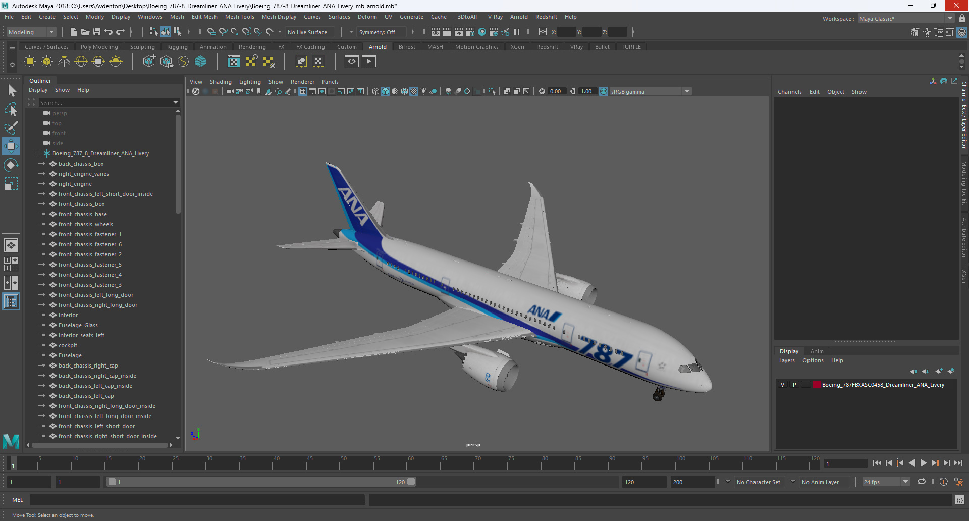Open the Mesh Tools menu
This screenshot has height=521, width=969.
[239, 17]
